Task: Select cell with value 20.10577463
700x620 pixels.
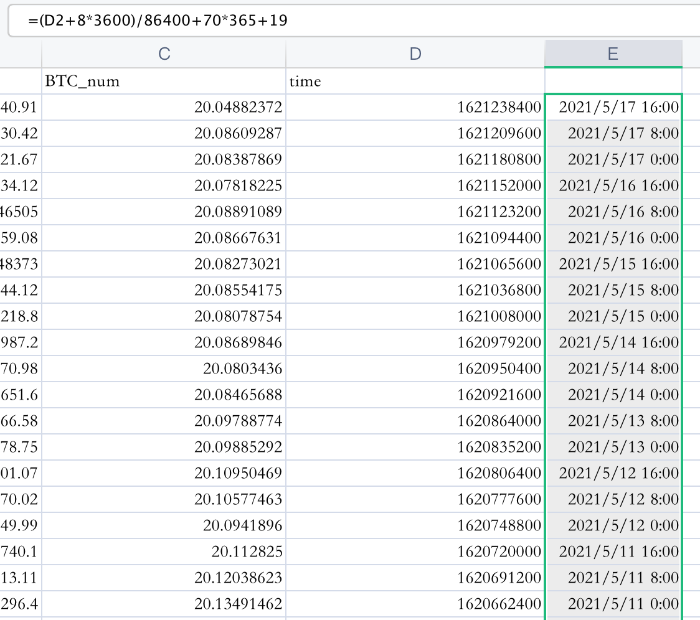Action: pyautogui.click(x=164, y=499)
